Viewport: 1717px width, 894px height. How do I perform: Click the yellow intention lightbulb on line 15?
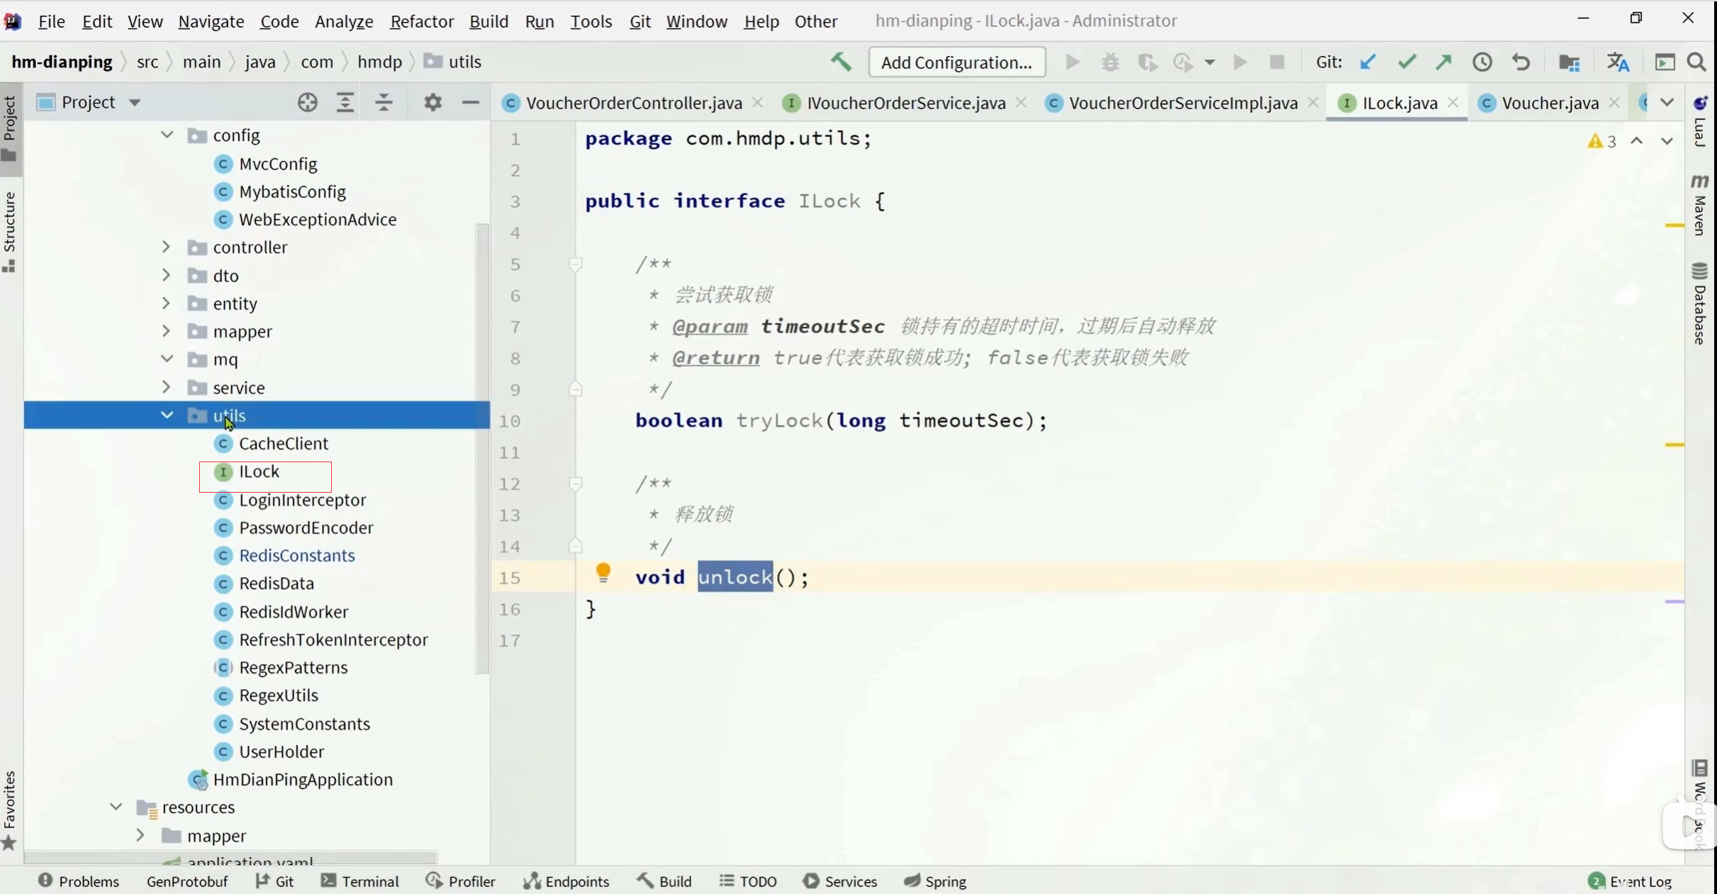pyautogui.click(x=603, y=573)
